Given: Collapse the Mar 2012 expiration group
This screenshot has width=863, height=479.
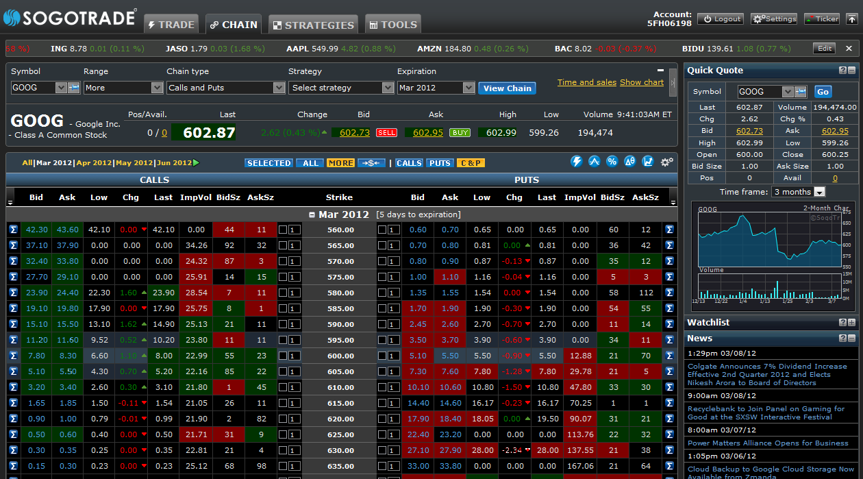Looking at the screenshot, I should pyautogui.click(x=312, y=214).
